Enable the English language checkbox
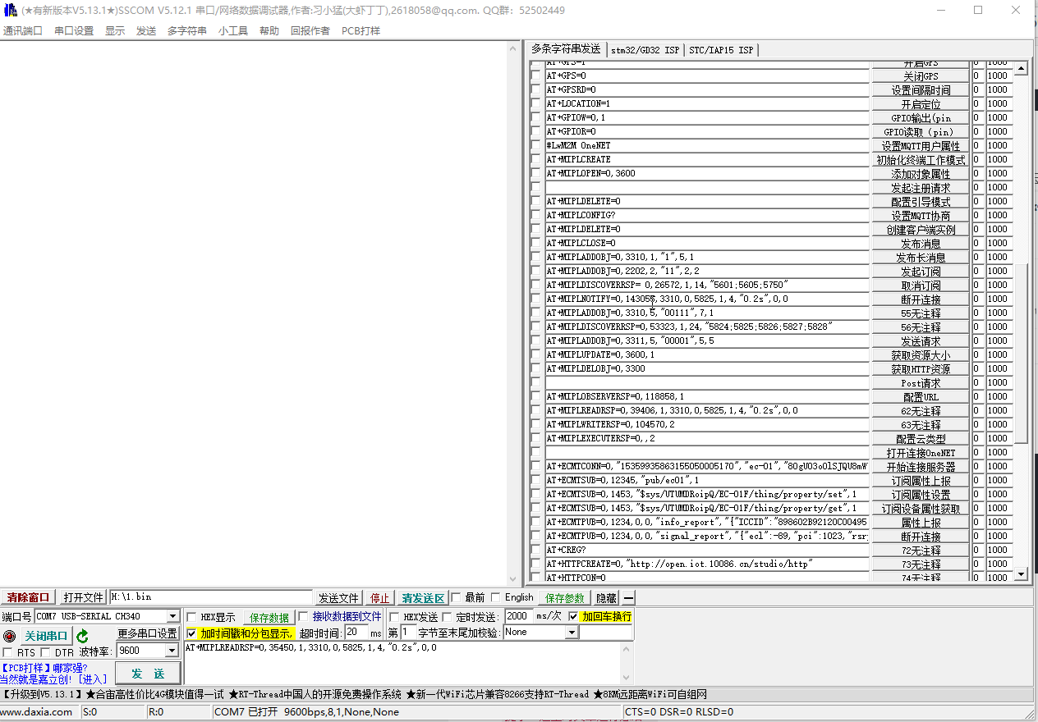Screen dimensions: 1038x722 (496, 597)
